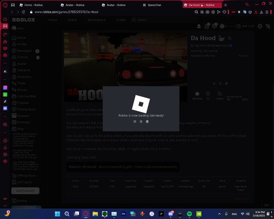
Task: Open the sidebar Downloads arrow icon
Action: point(5,147)
